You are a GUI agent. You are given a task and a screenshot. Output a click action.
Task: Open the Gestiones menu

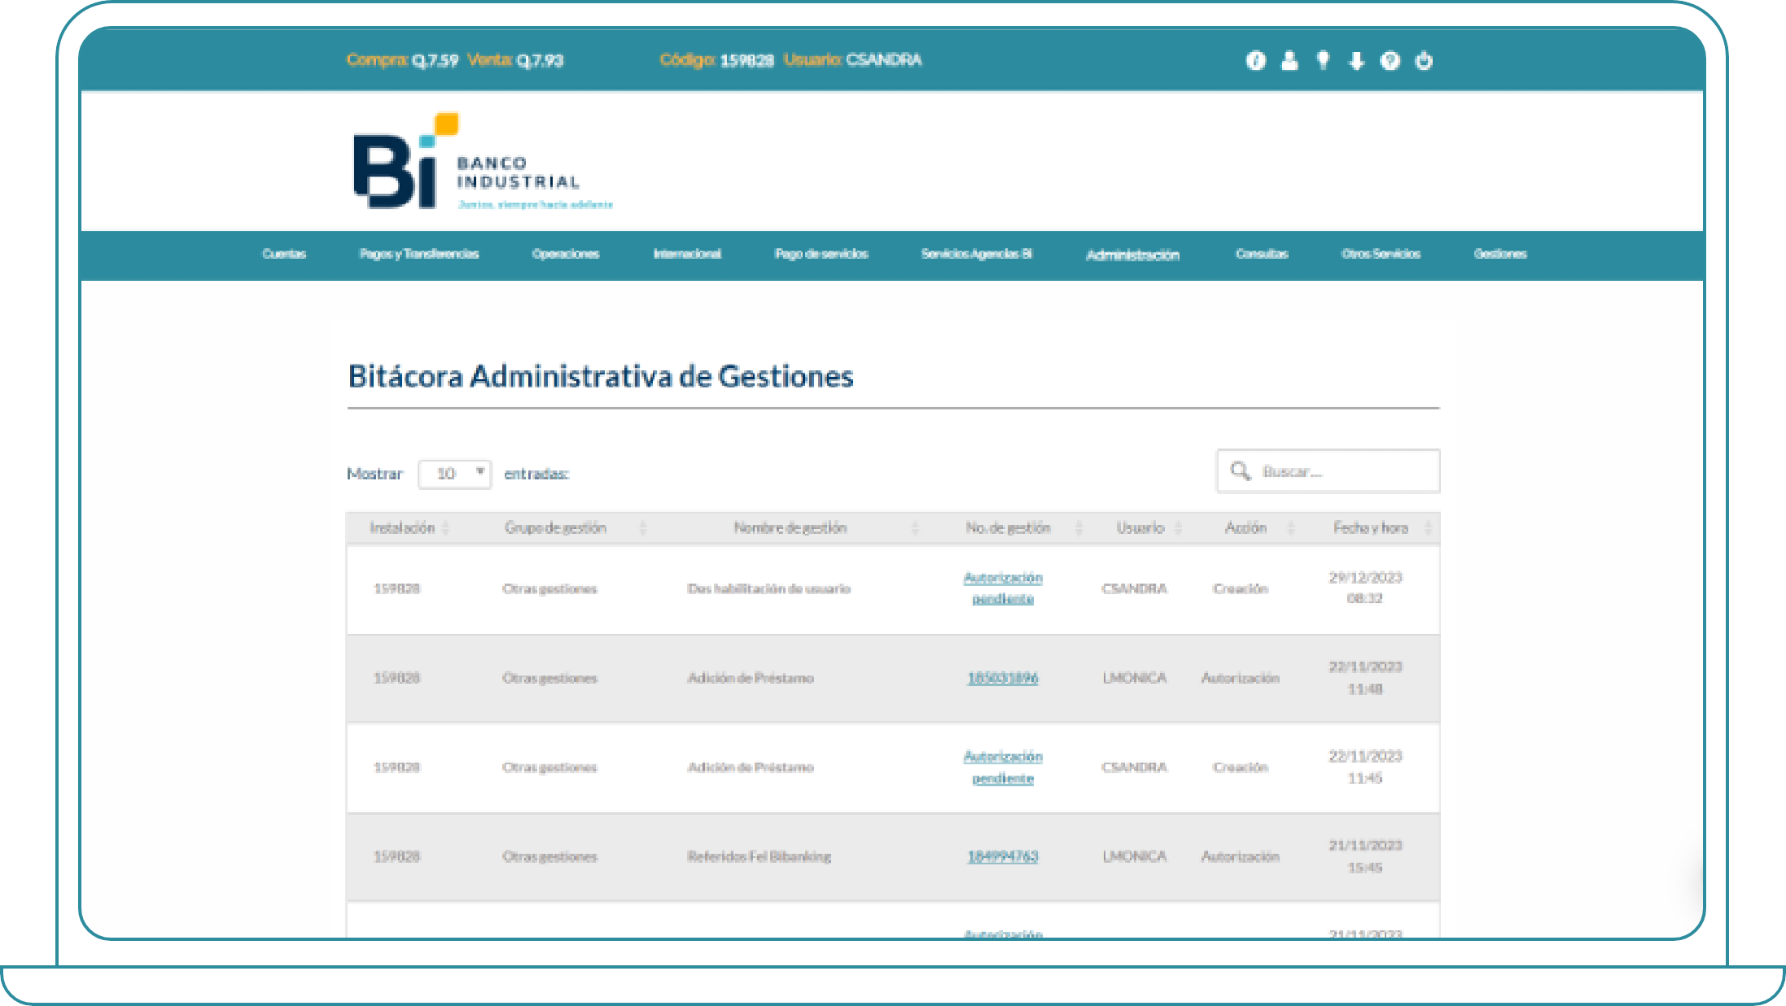[x=1500, y=254]
